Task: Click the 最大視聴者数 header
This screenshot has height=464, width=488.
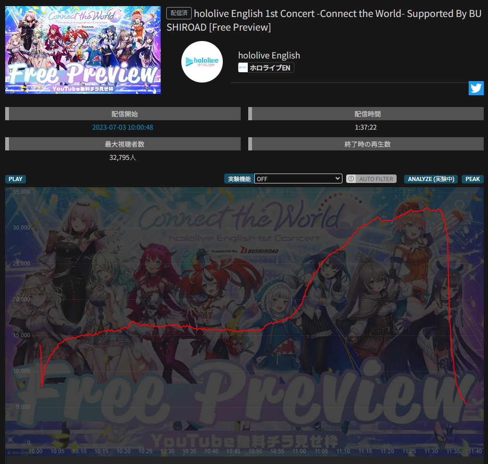Action: click(123, 144)
